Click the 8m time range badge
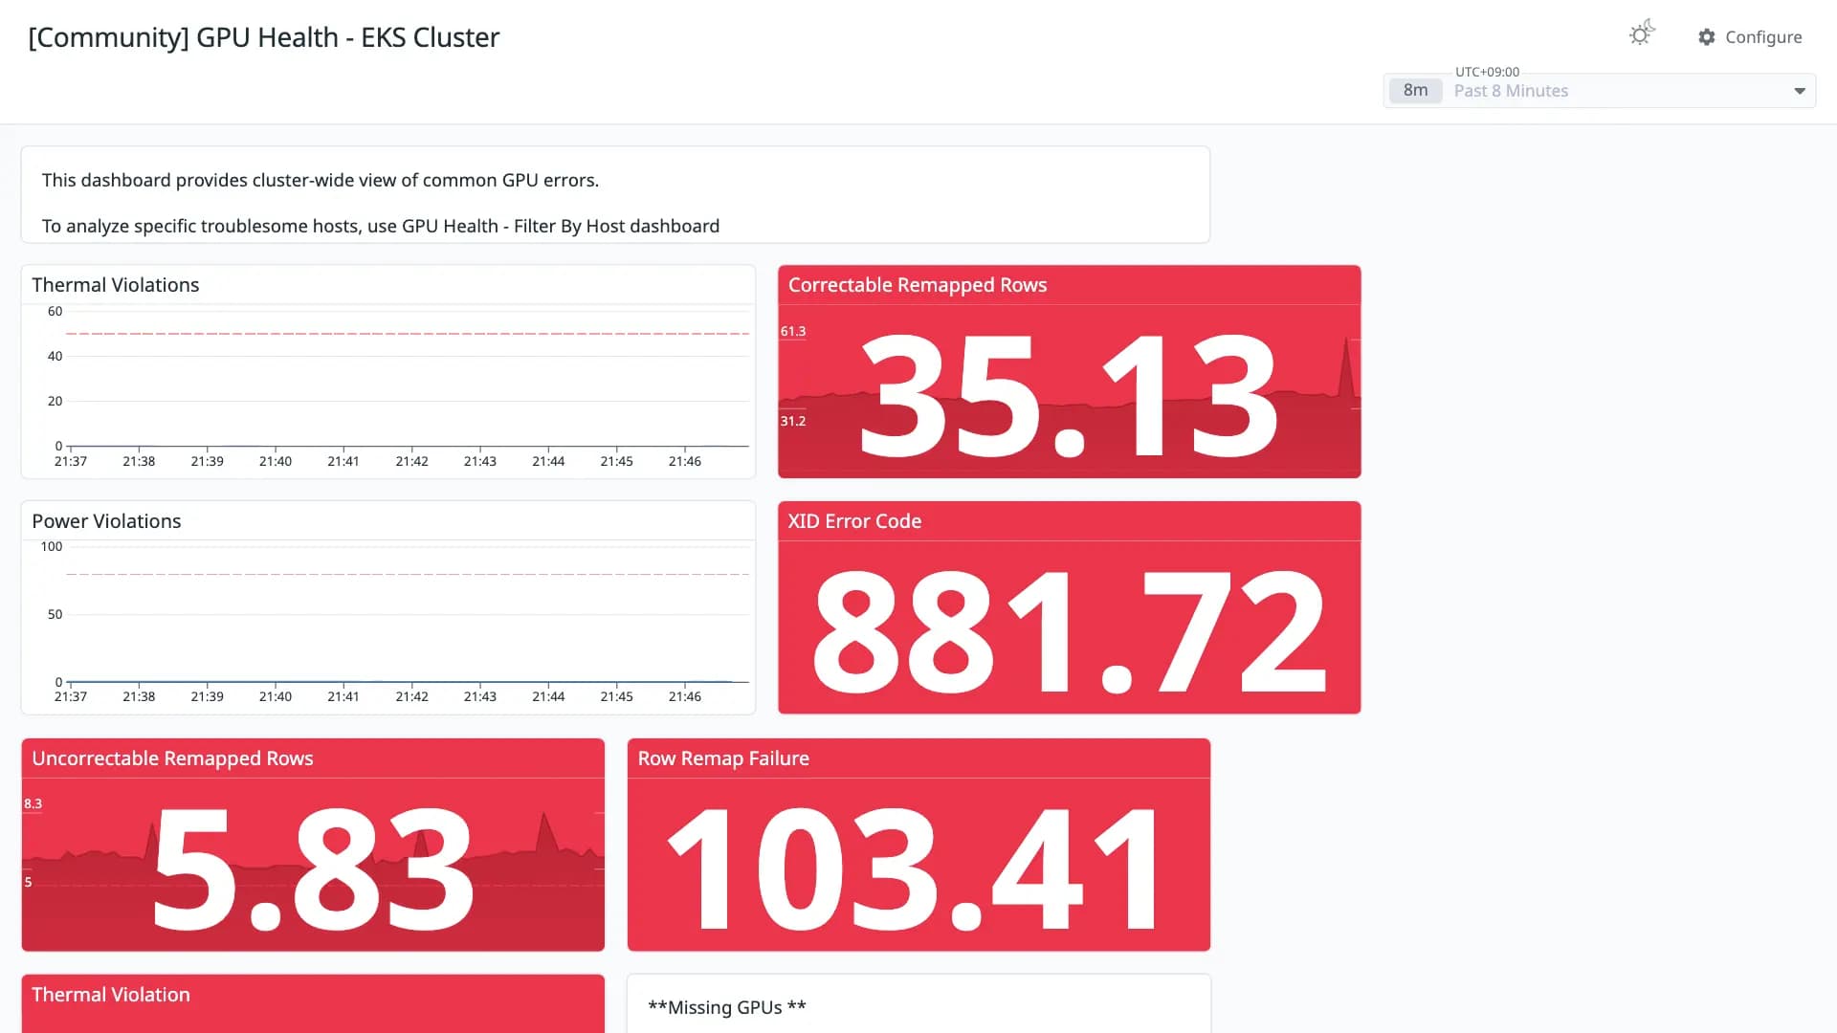This screenshot has width=1837, height=1033. click(x=1415, y=90)
